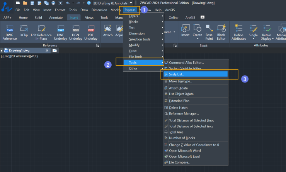This screenshot has width=286, height=172.
Task: Select Total Area
Action: pyautogui.click(x=196, y=132)
